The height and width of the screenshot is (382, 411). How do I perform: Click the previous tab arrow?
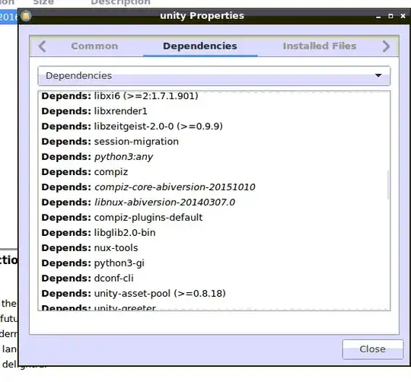coord(42,46)
